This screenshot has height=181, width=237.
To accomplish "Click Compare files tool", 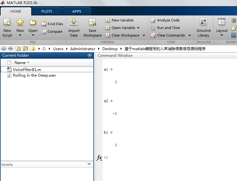I will [52, 32].
